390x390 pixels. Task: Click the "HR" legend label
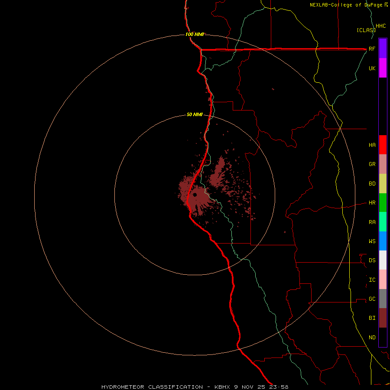pos(372,203)
